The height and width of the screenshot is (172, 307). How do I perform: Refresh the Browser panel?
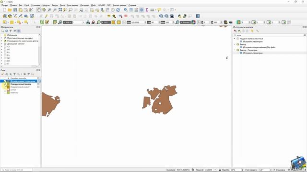click(x=6, y=31)
